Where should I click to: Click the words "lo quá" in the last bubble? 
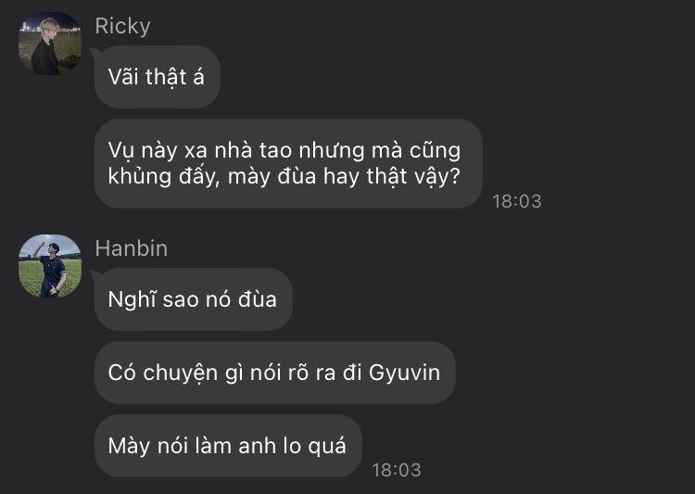pyautogui.click(x=315, y=446)
